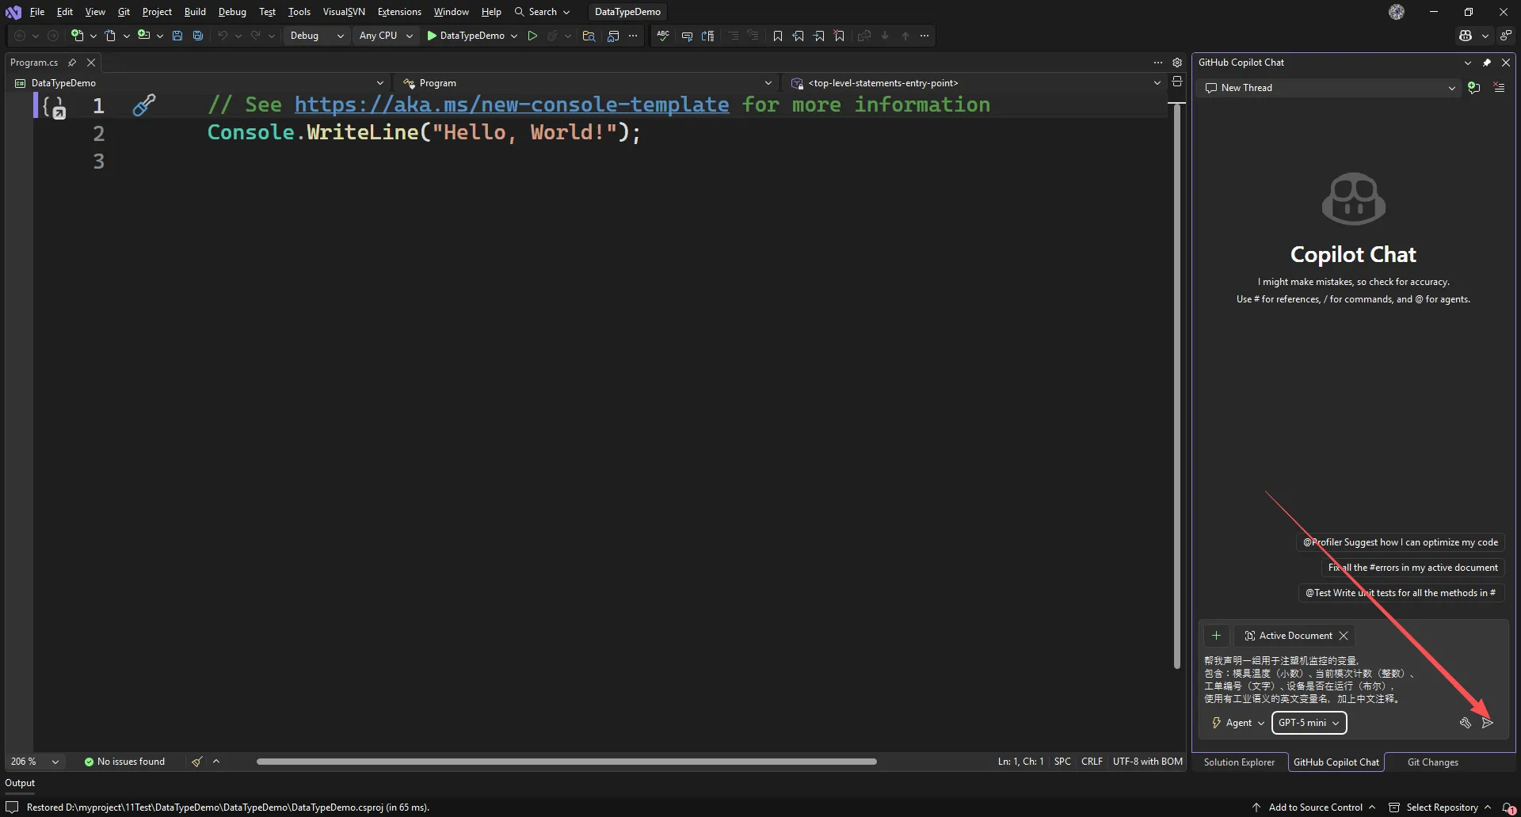The image size is (1521, 817).
Task: Remove the Active Document reference chip
Action: (x=1344, y=636)
